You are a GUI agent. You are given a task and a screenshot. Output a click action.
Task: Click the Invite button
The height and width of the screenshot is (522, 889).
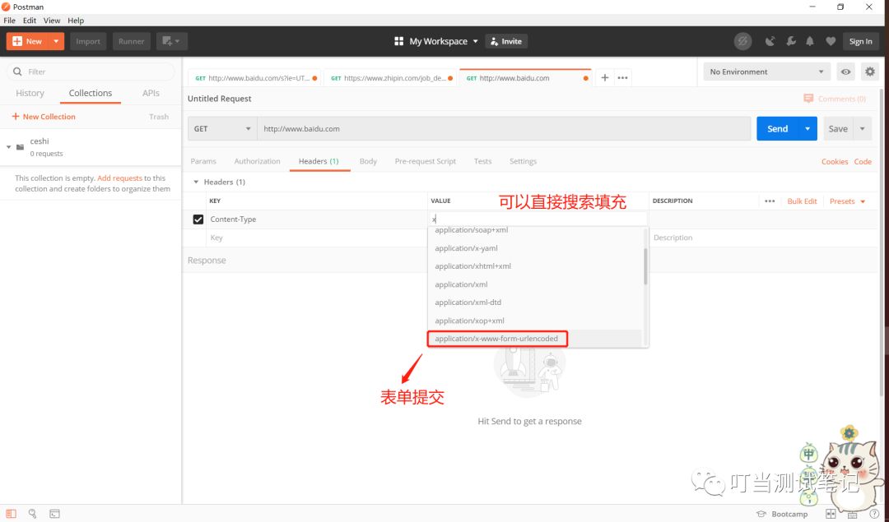point(506,41)
